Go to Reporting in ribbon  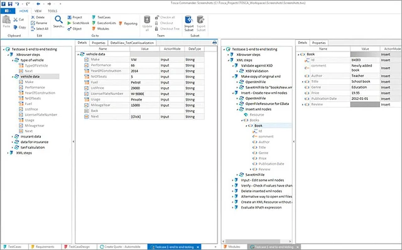[121, 23]
